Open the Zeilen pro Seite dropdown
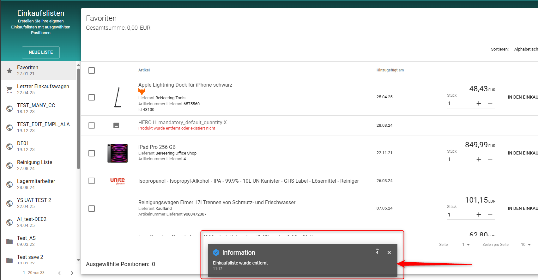 [x=526, y=245]
